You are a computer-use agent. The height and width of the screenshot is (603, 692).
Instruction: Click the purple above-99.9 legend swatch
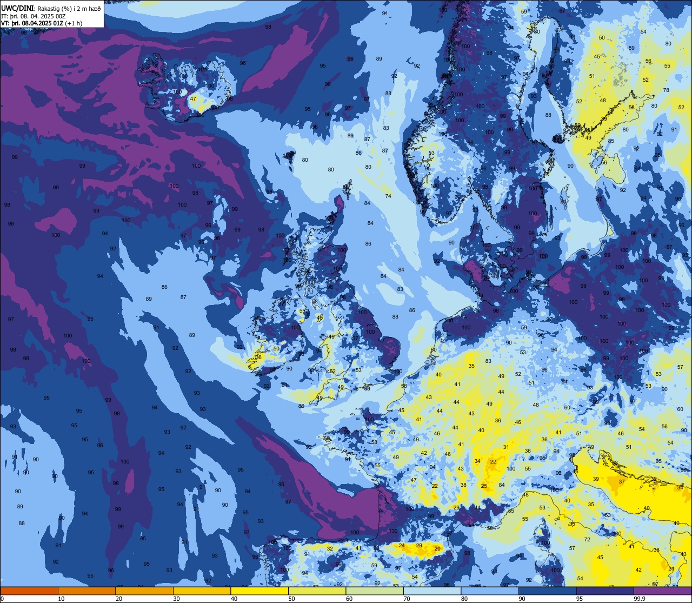662,591
